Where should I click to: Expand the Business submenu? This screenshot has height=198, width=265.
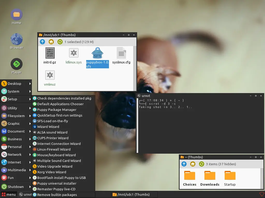coord(16,139)
